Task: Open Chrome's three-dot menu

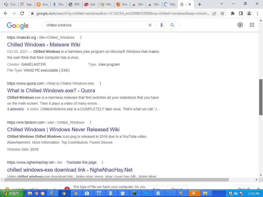Action: (x=257, y=13)
